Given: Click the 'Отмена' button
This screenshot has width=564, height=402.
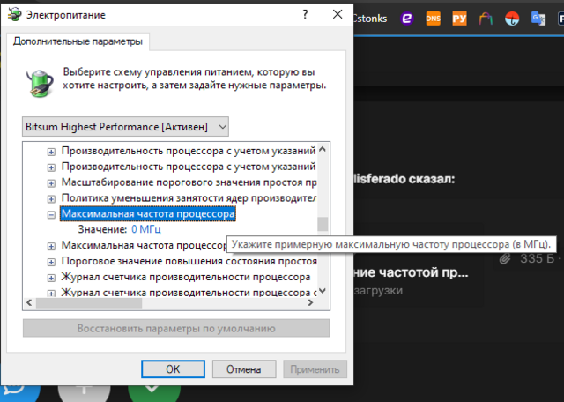Looking at the screenshot, I should pos(244,369).
